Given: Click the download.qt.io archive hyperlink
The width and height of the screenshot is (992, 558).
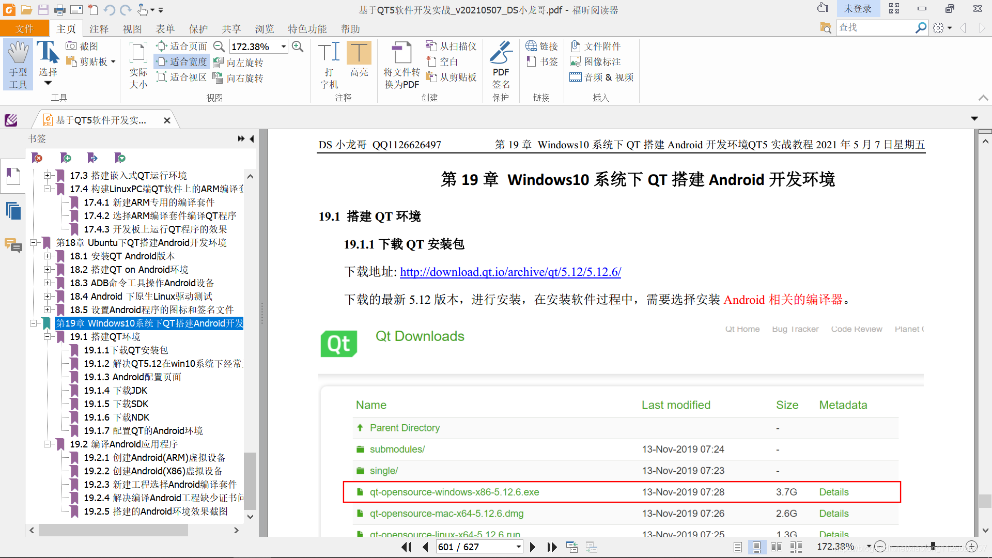Looking at the screenshot, I should (x=510, y=272).
